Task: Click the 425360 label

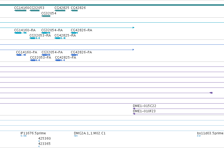Action: pyautogui.click(x=44, y=139)
